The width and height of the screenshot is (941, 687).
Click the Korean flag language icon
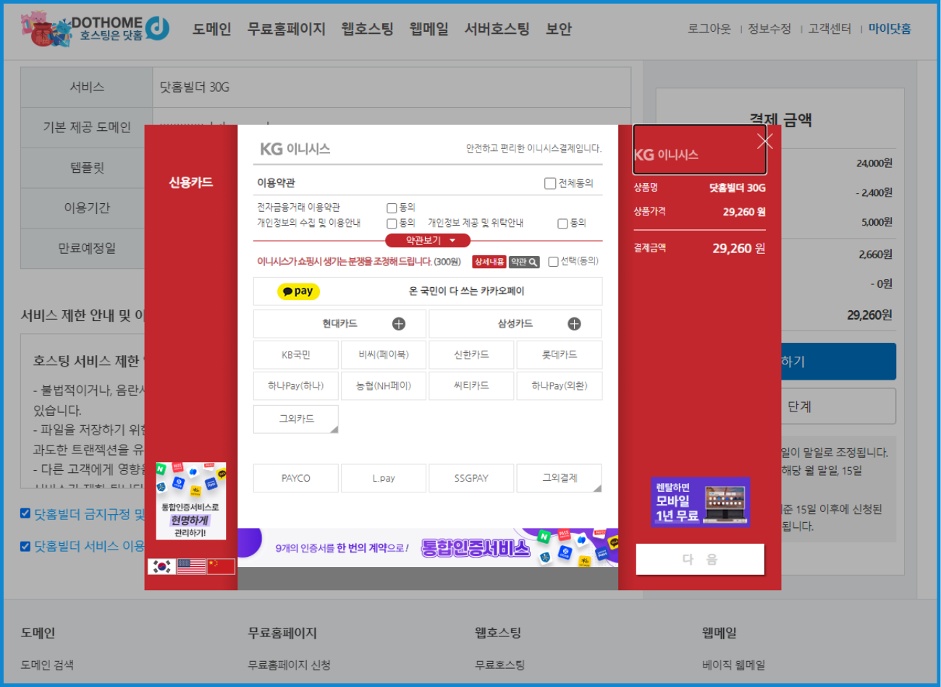pos(162,566)
